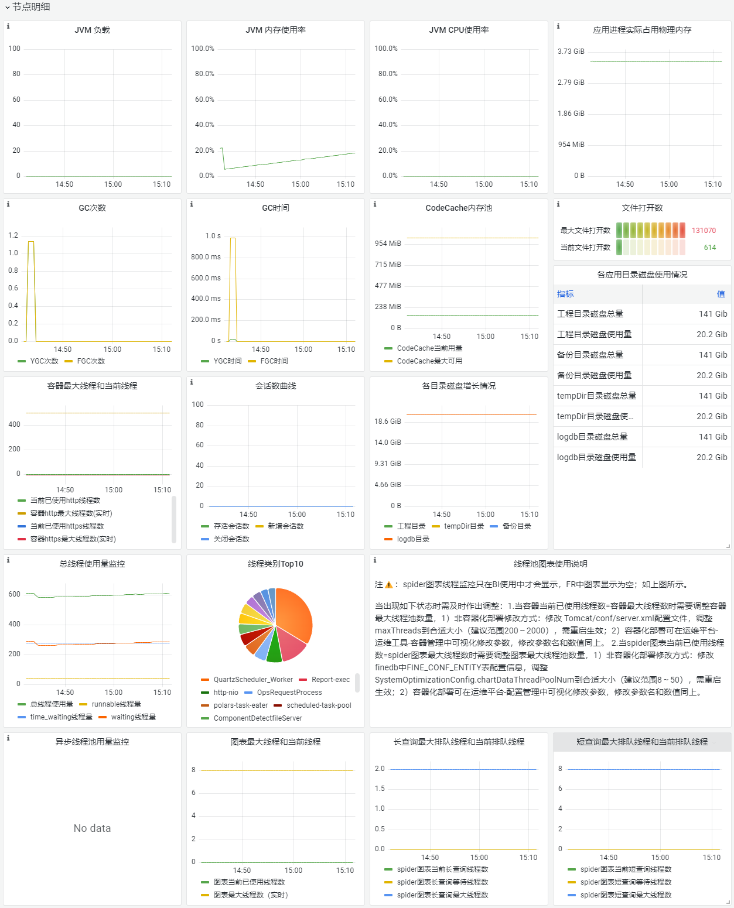
Task: Click info icon on 异步线程池用量监控 panel
Action: (8, 738)
